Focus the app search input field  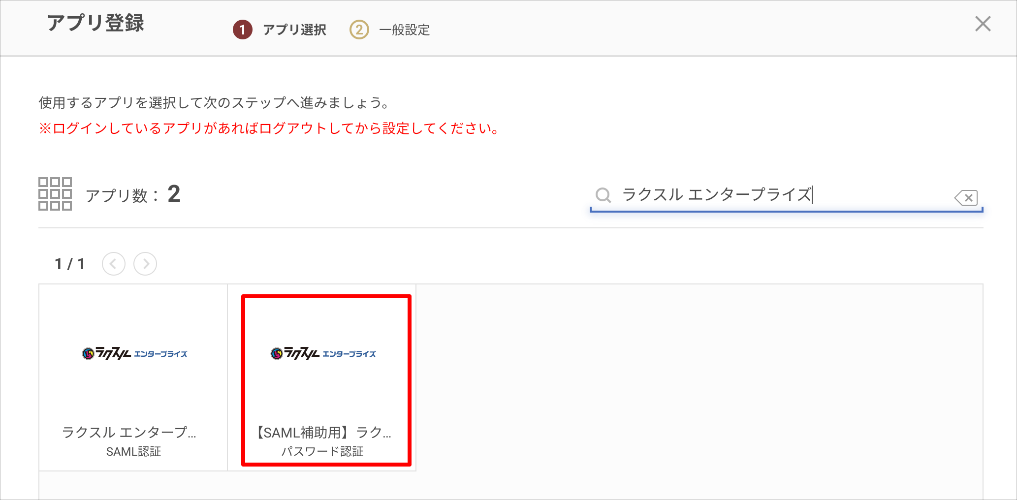coord(786,195)
